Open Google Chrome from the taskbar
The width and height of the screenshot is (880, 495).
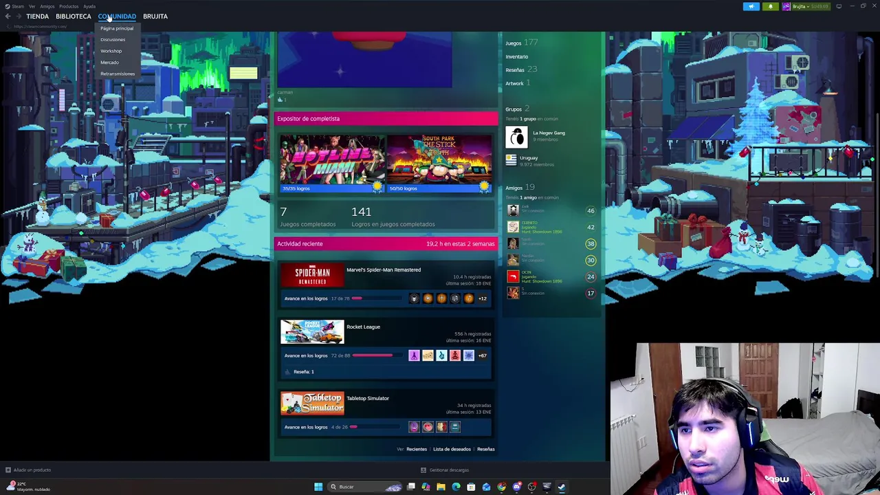501,487
